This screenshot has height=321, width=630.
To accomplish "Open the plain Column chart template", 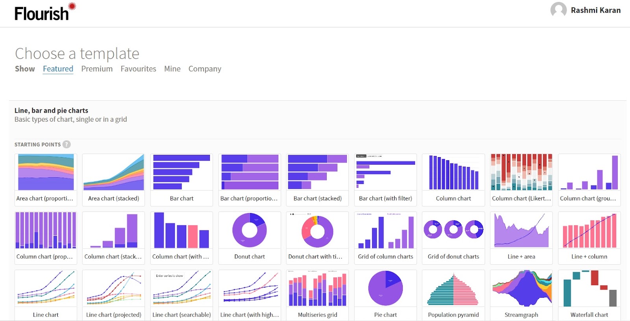I will click(x=453, y=180).
